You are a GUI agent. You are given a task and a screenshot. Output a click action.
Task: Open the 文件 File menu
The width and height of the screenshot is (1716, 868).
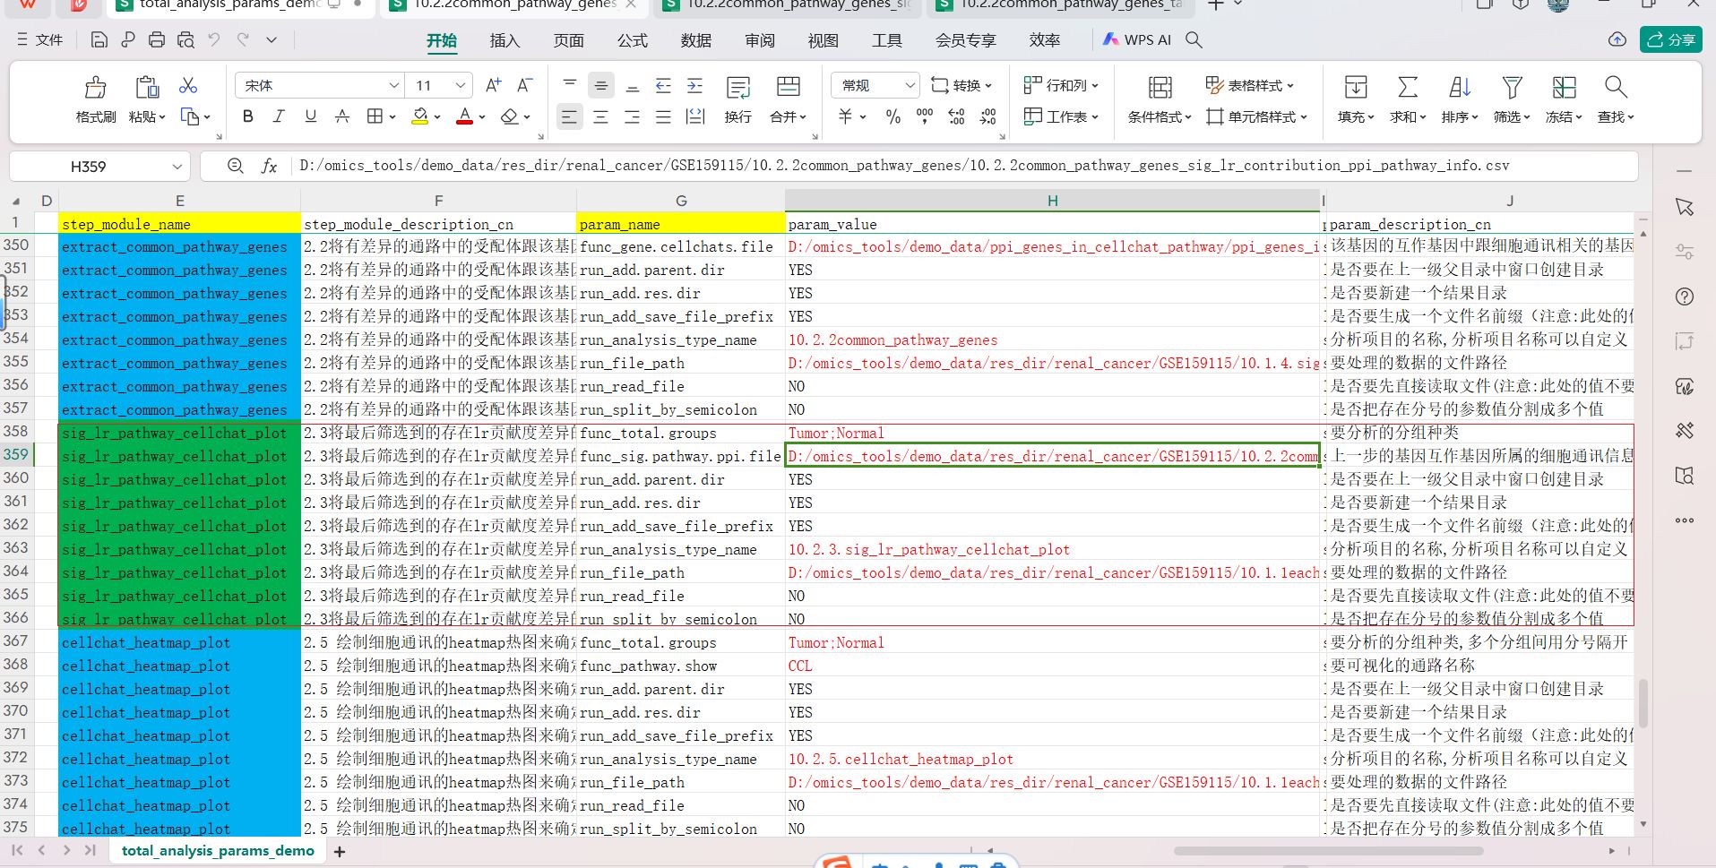pyautogui.click(x=40, y=39)
